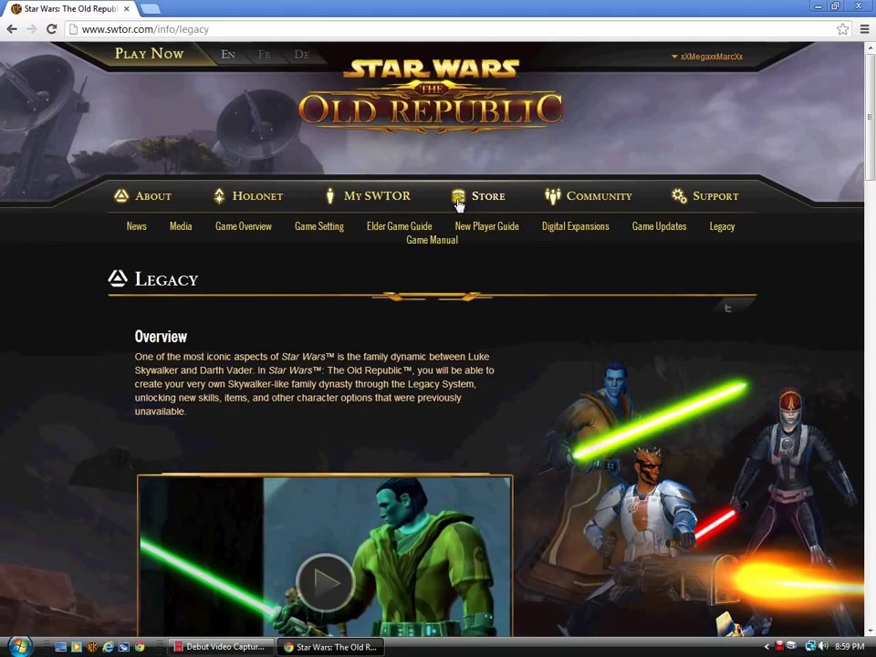Click the page vertical scrollbar thumb

point(870,118)
